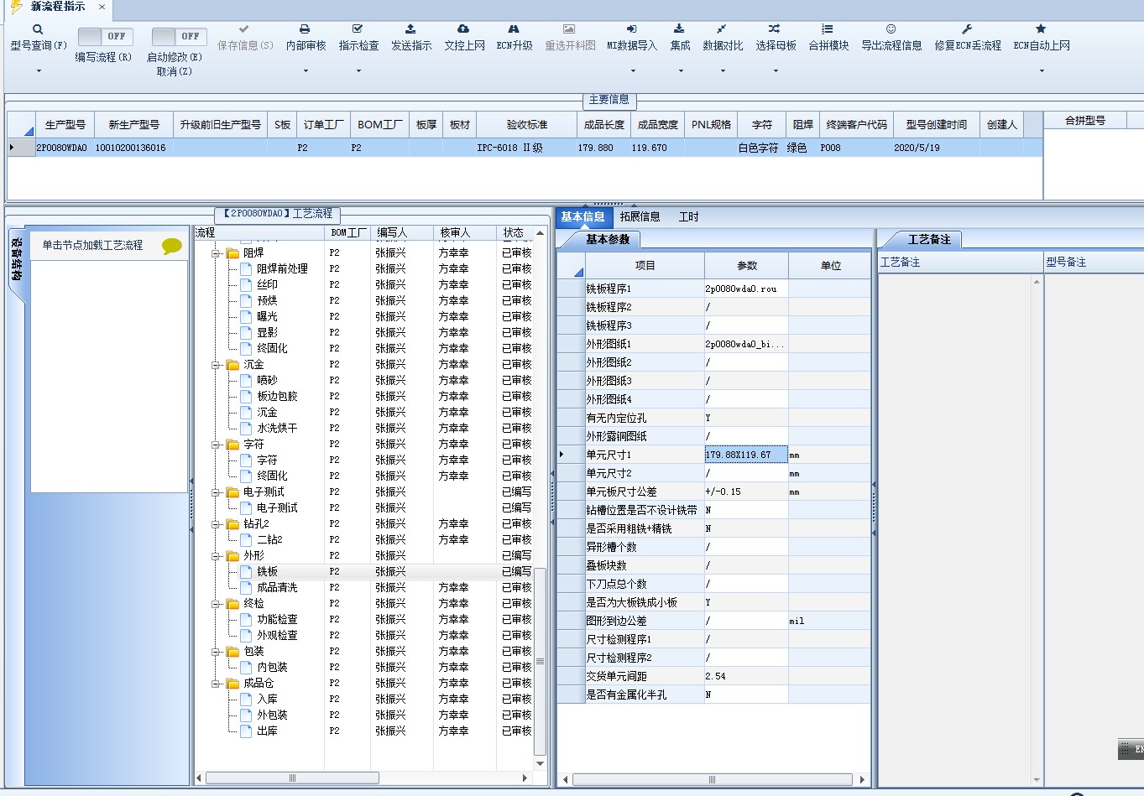Open dropdown arrow under 型号查询
Viewport: 1144px width, 796px height.
pos(39,71)
